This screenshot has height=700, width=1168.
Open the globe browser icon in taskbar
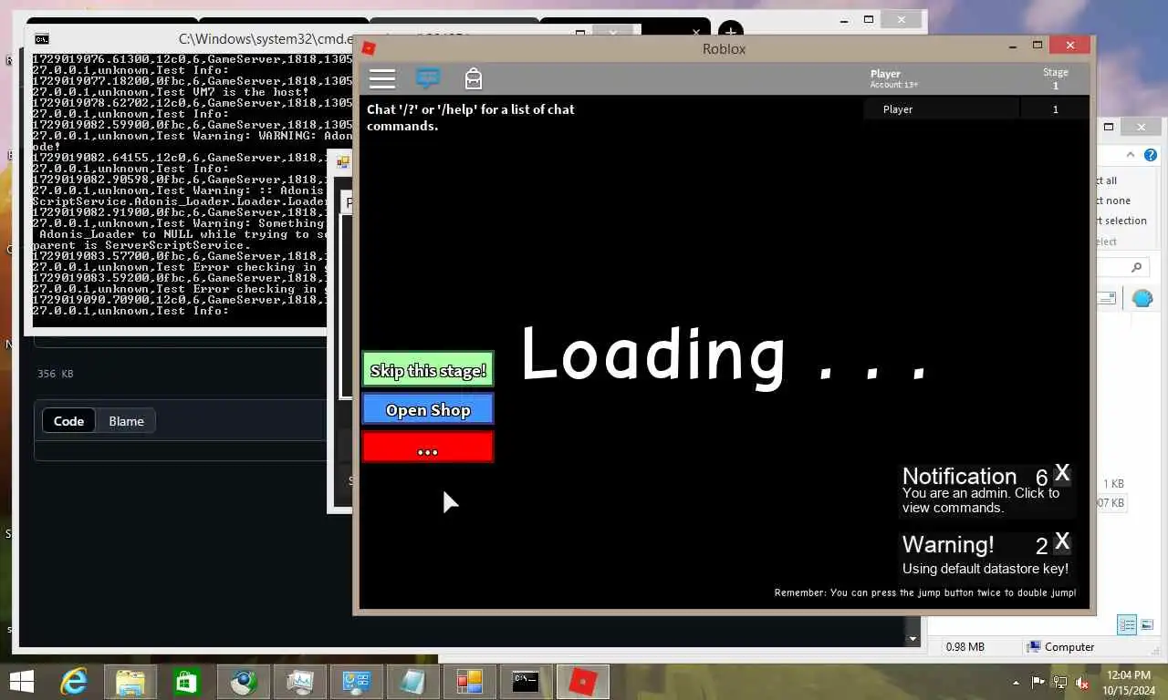(x=243, y=682)
